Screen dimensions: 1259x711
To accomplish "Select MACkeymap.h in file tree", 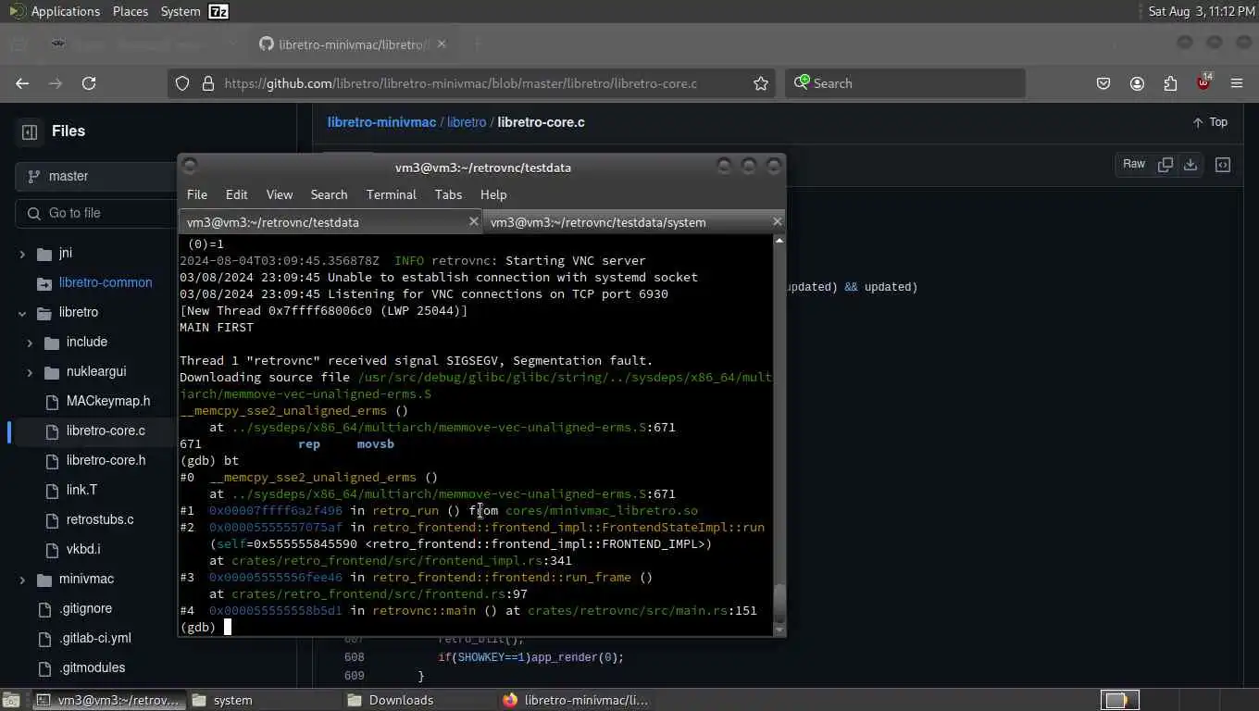I will click(x=108, y=402).
